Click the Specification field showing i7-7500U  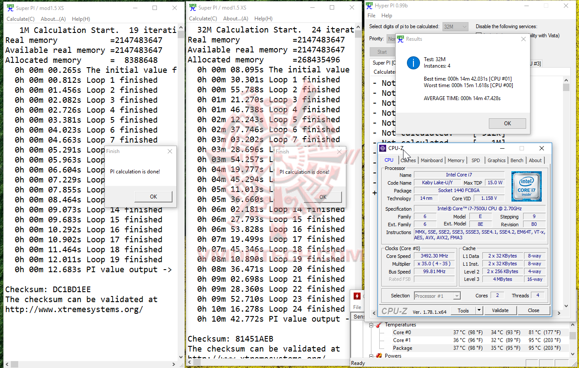[x=480, y=208]
